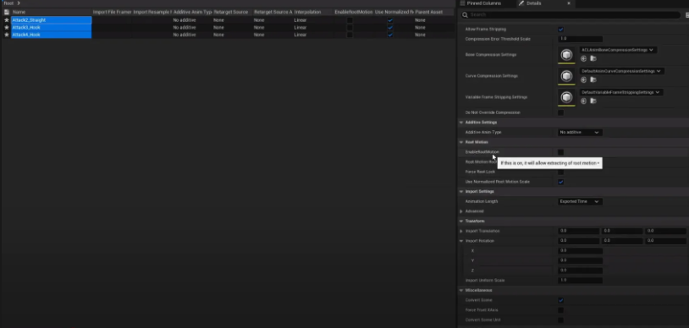Enable Convert Scene Unit checkbox
689x328 pixels.
(560, 320)
